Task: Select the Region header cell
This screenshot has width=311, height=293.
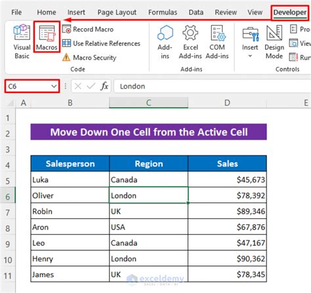Action: 149,163
